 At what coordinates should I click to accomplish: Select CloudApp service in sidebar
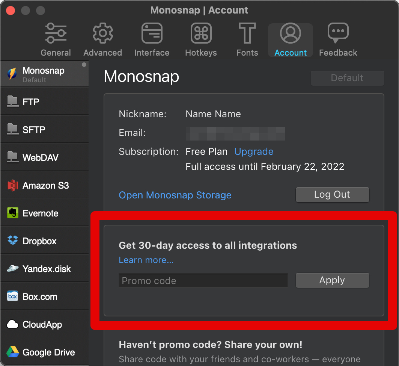point(45,324)
